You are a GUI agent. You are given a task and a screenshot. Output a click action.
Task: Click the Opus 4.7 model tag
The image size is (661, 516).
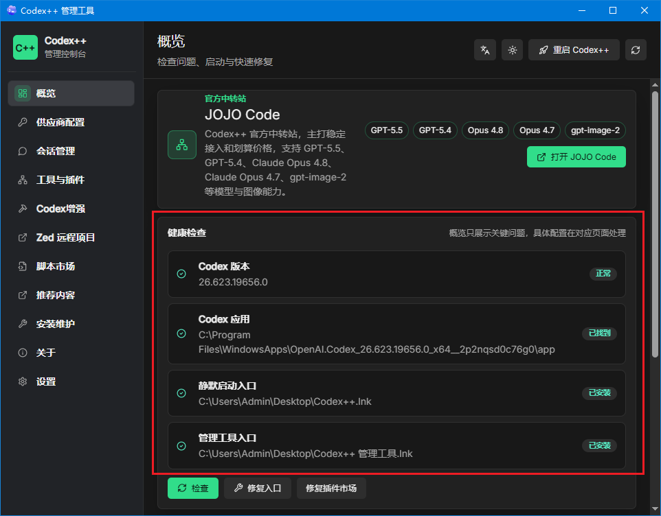(x=537, y=130)
